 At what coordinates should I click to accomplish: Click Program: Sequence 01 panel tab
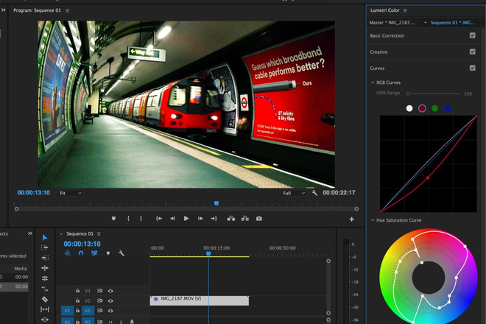[37, 10]
